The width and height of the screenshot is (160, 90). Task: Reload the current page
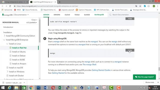point(10,6)
